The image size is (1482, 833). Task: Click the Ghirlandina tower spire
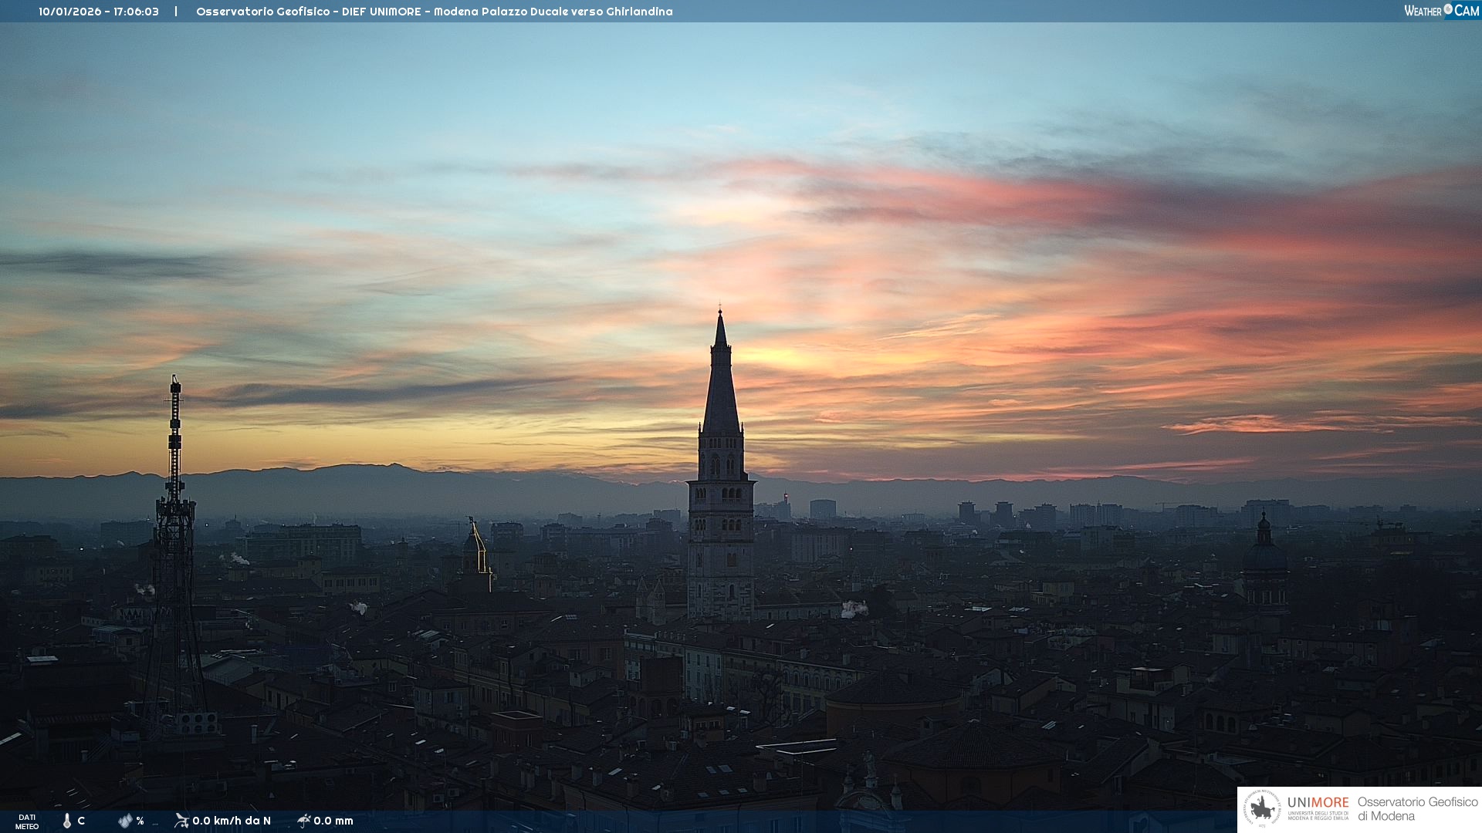tap(721, 386)
